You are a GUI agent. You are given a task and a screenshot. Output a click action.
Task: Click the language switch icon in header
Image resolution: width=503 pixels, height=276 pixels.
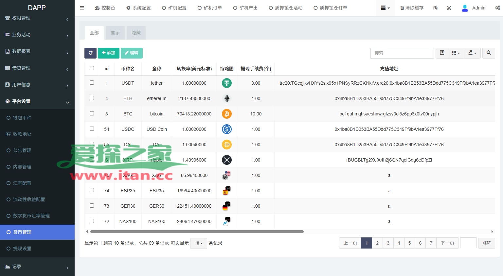click(435, 8)
